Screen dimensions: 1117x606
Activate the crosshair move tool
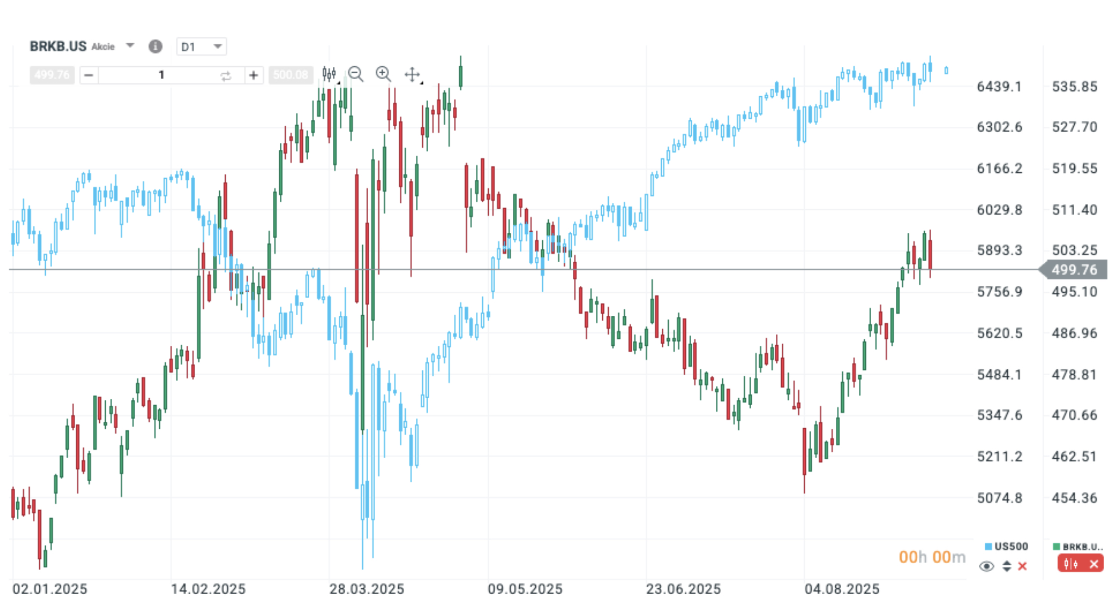coord(412,75)
